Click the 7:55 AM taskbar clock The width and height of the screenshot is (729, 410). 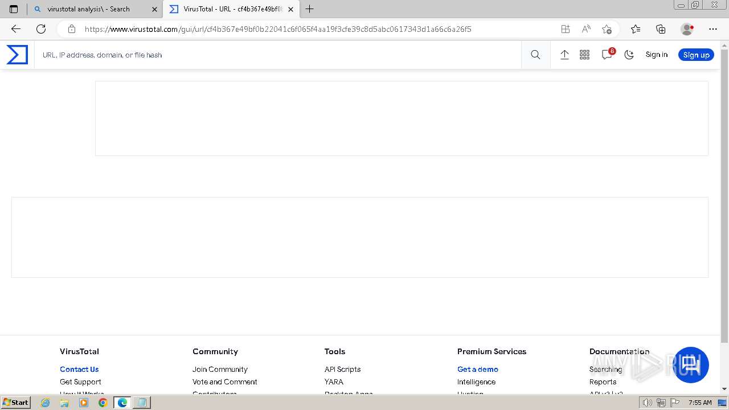[700, 403]
